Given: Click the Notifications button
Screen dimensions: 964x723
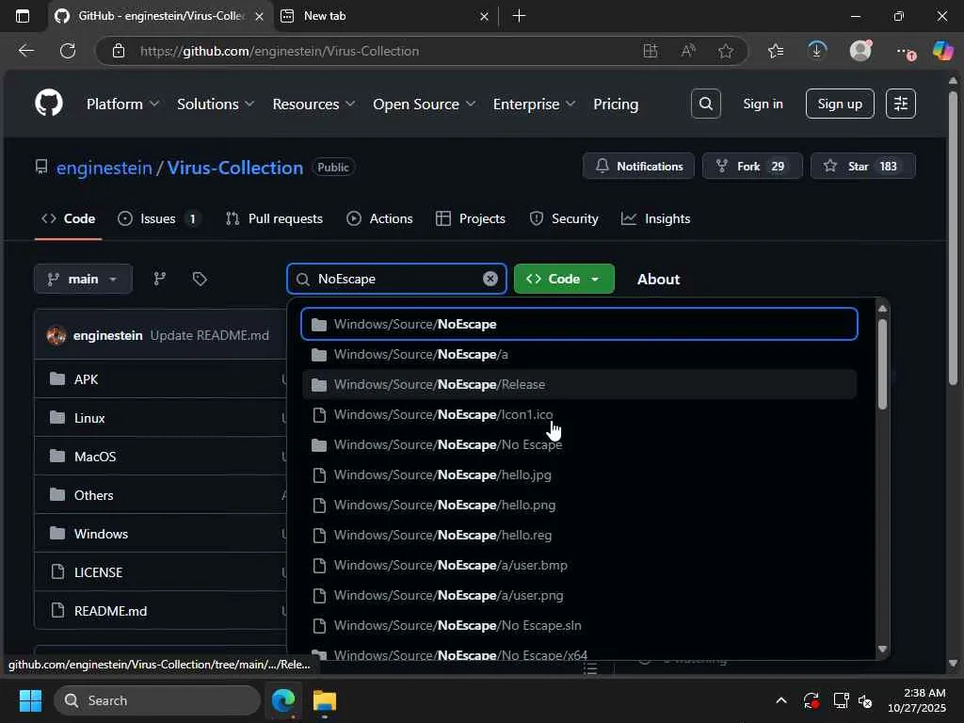Looking at the screenshot, I should 639,166.
